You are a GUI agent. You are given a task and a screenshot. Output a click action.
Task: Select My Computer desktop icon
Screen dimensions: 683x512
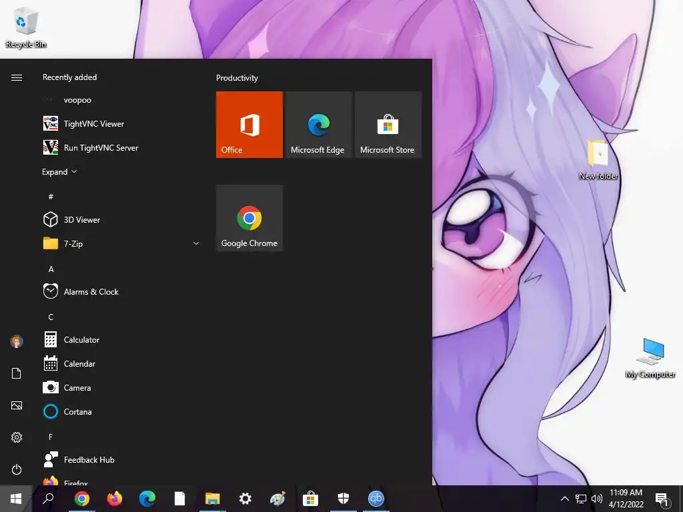[x=650, y=358]
